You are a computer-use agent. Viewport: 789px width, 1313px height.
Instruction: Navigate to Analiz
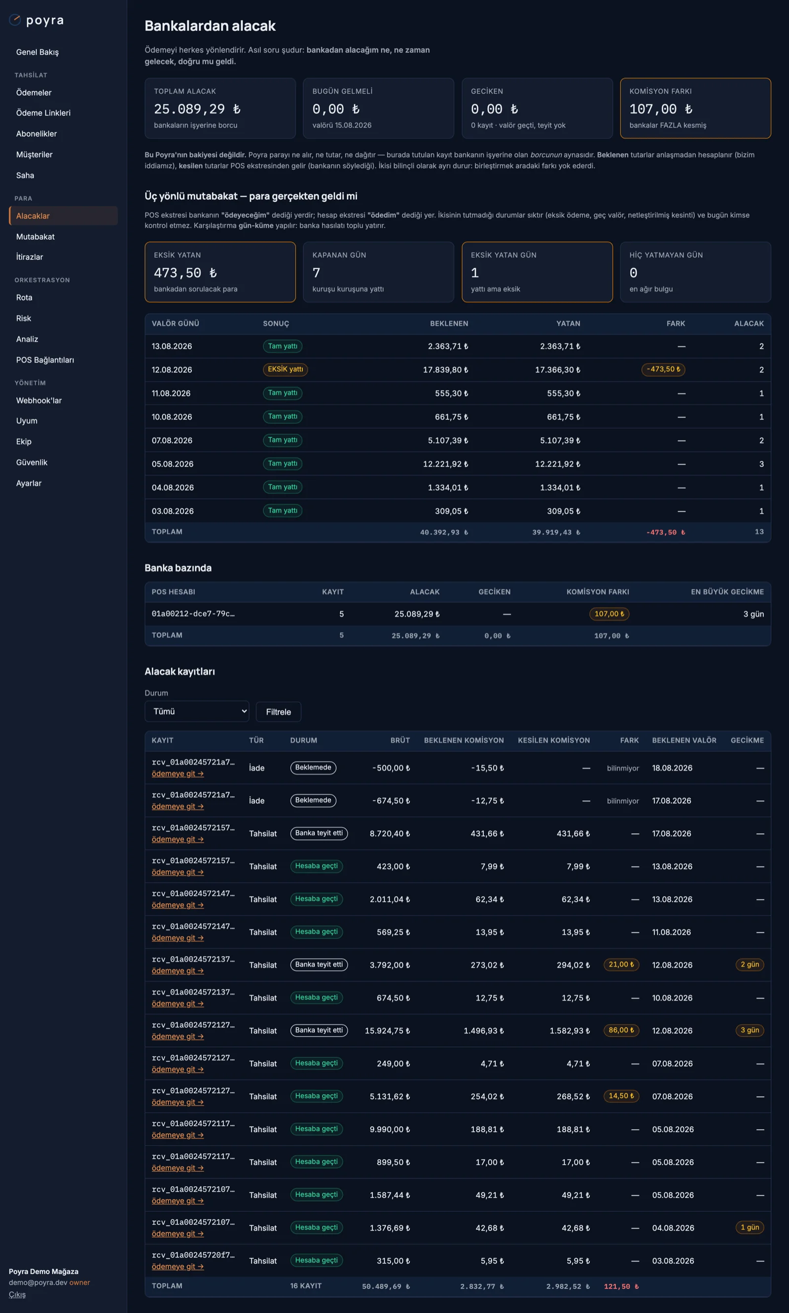pyautogui.click(x=27, y=339)
